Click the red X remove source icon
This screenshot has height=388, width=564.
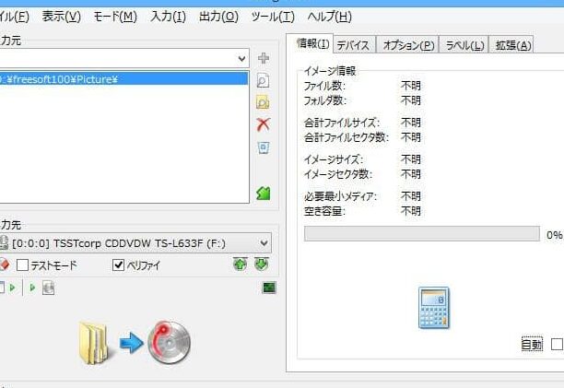pos(263,124)
